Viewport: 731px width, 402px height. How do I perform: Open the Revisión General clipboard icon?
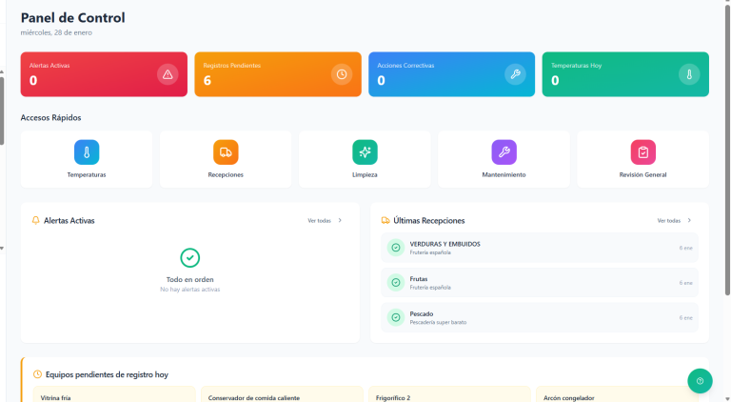coord(642,151)
